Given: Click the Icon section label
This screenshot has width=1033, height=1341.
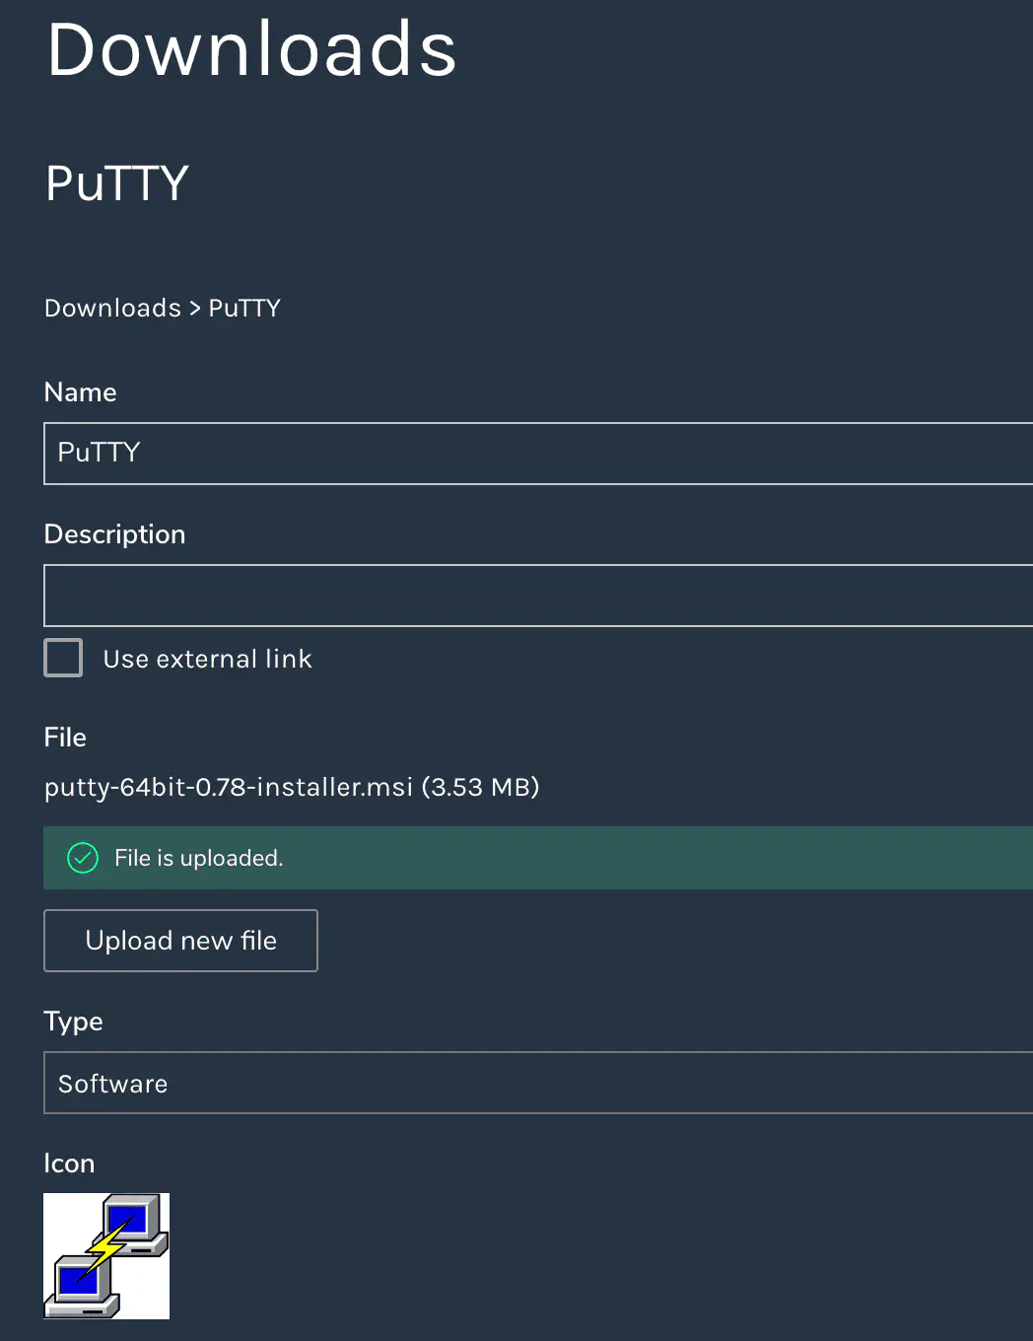Looking at the screenshot, I should (x=69, y=1164).
